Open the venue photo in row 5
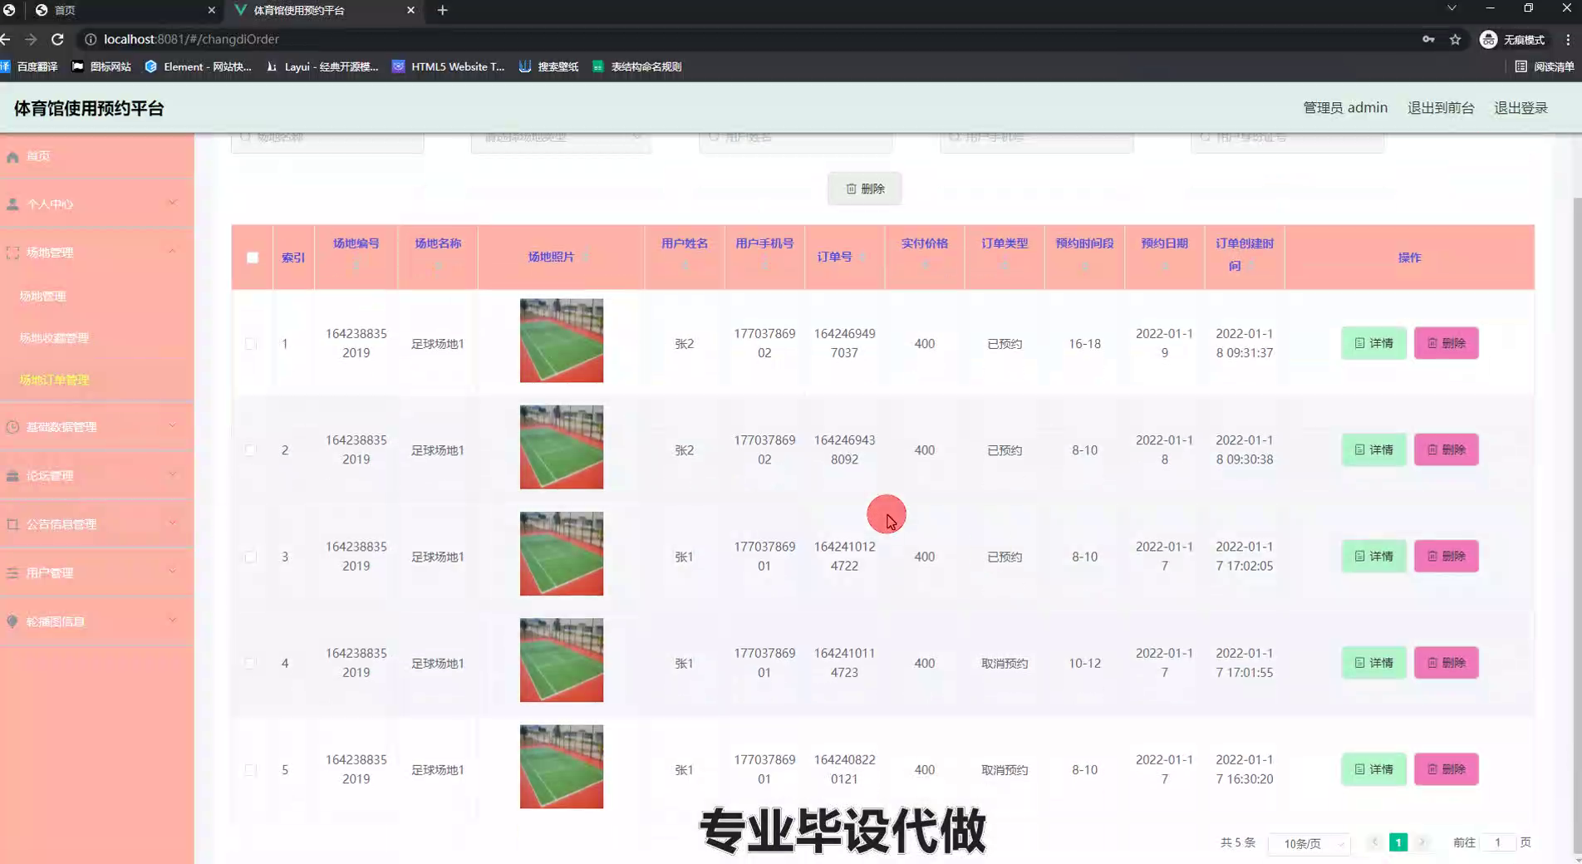 pos(562,767)
